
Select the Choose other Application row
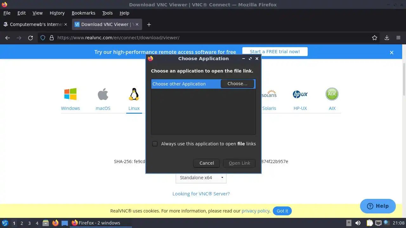coord(203,84)
